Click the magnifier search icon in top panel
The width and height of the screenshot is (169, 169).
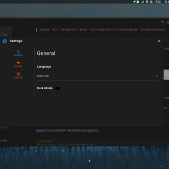[x=151, y=2]
